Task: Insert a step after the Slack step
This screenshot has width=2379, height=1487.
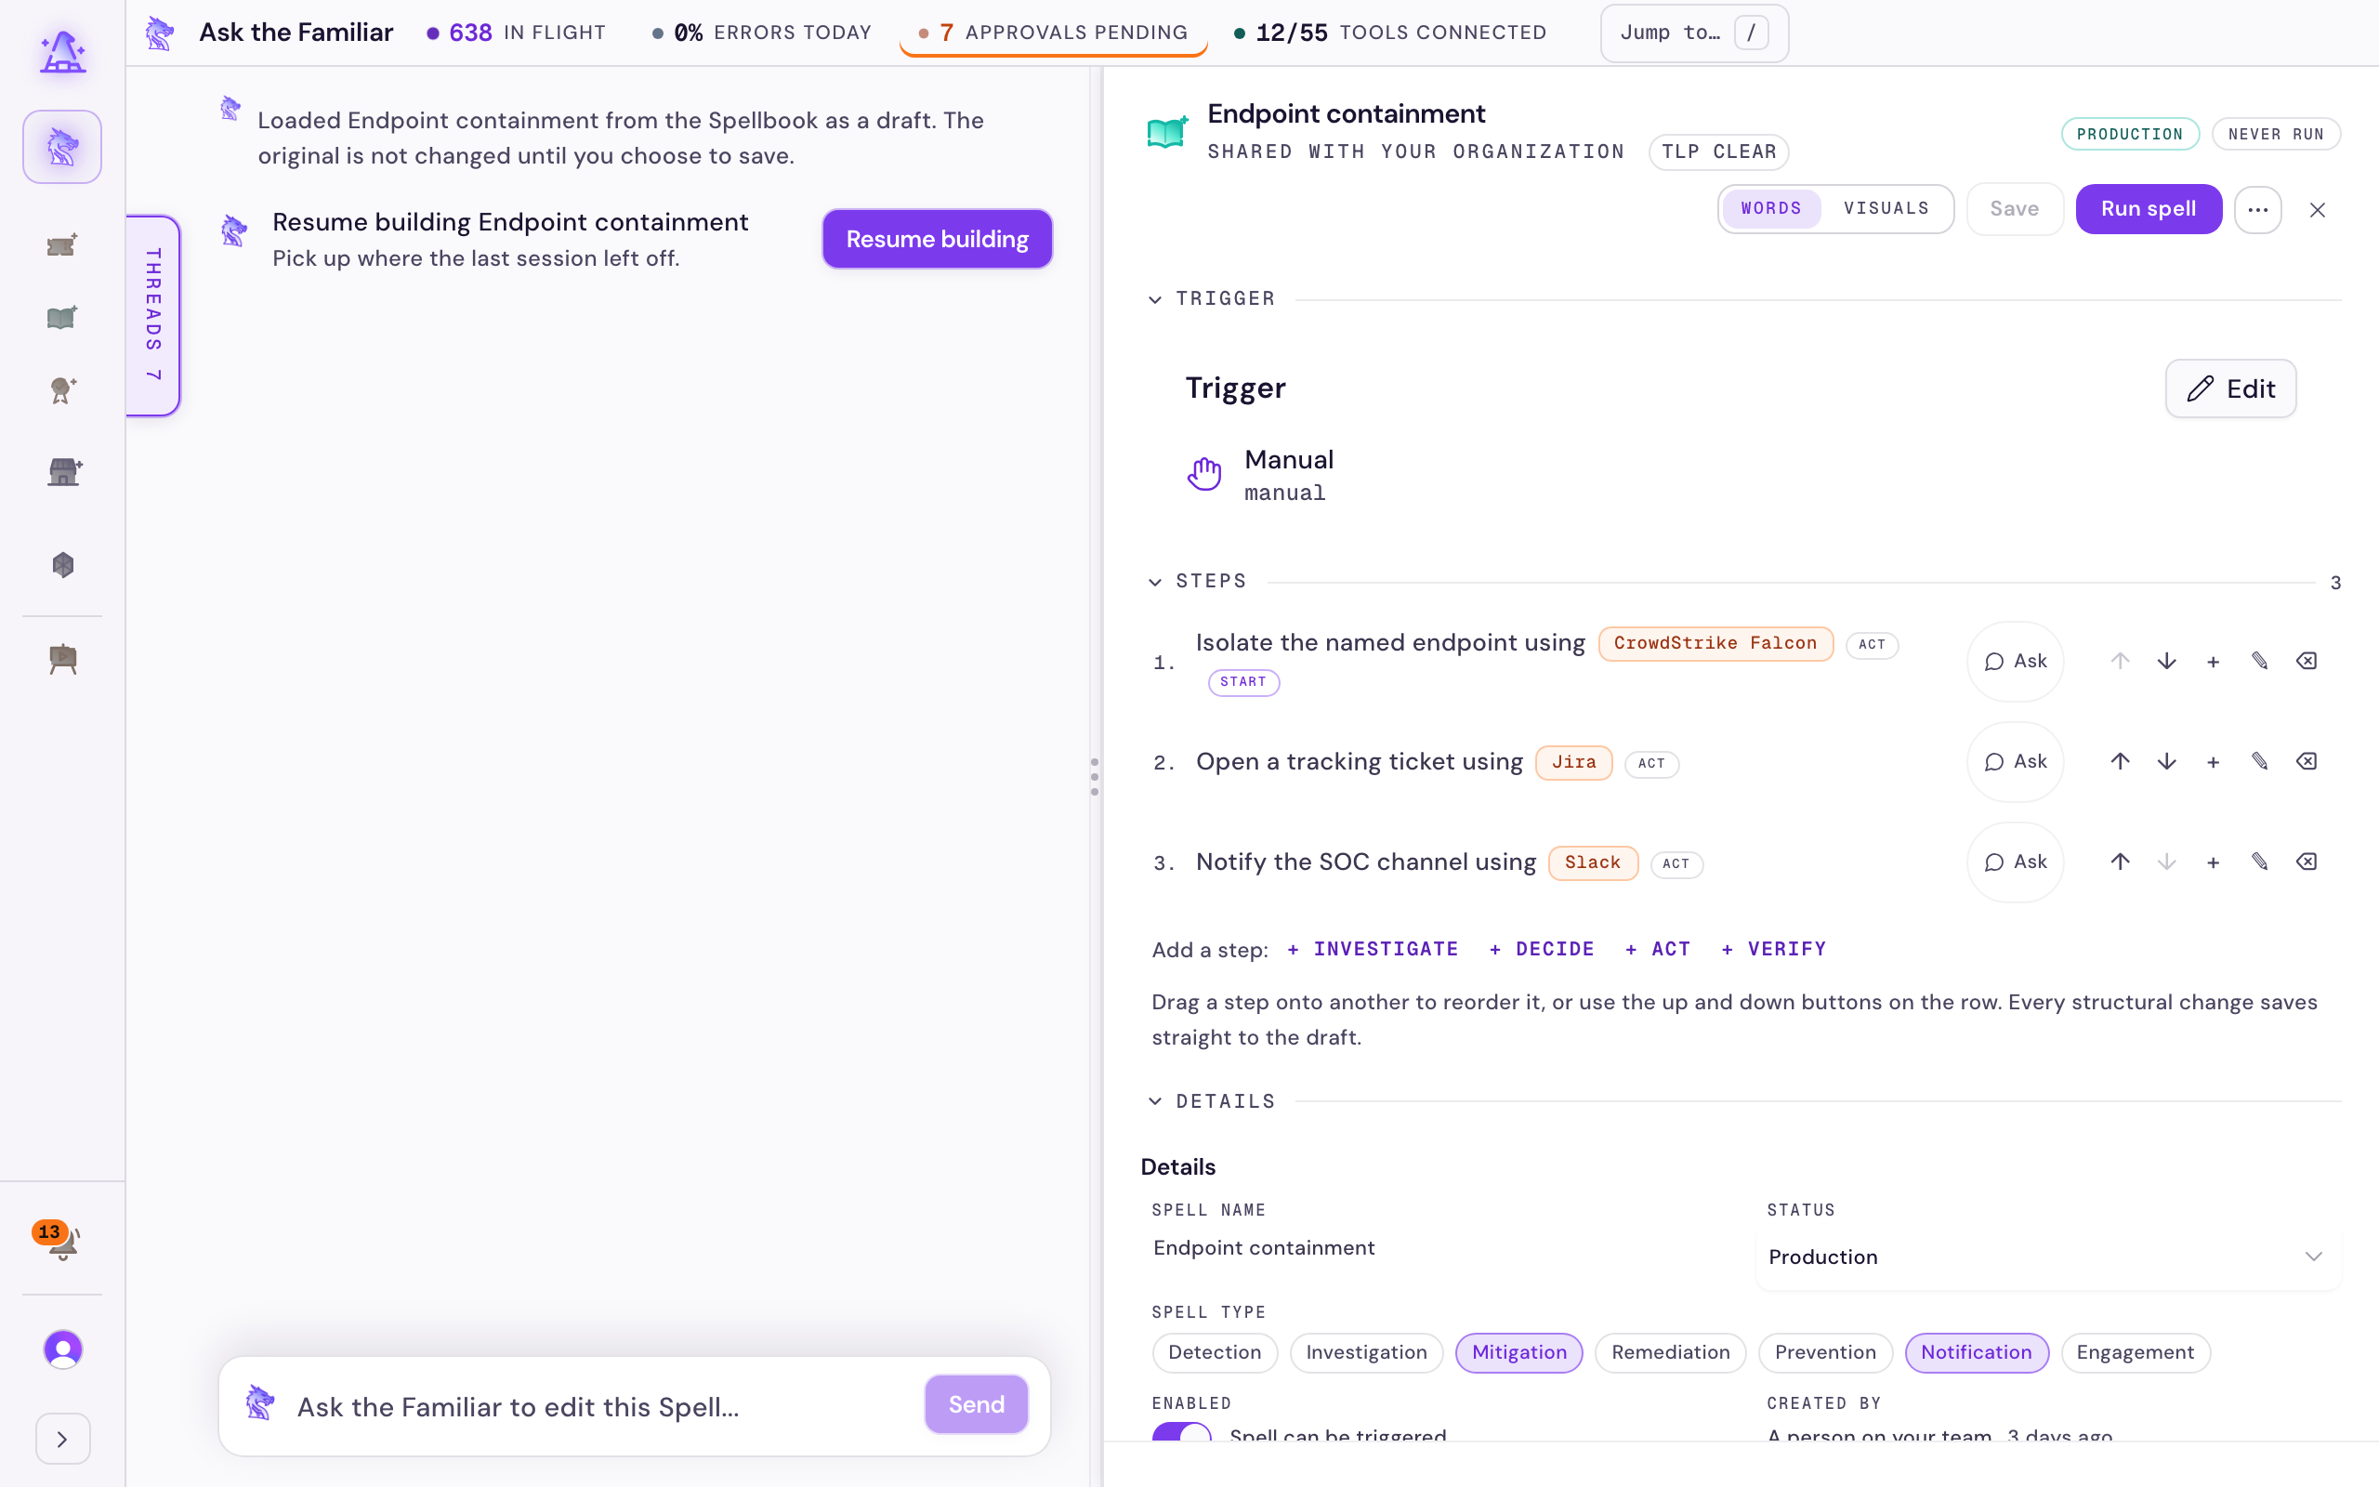Action: tap(2213, 862)
